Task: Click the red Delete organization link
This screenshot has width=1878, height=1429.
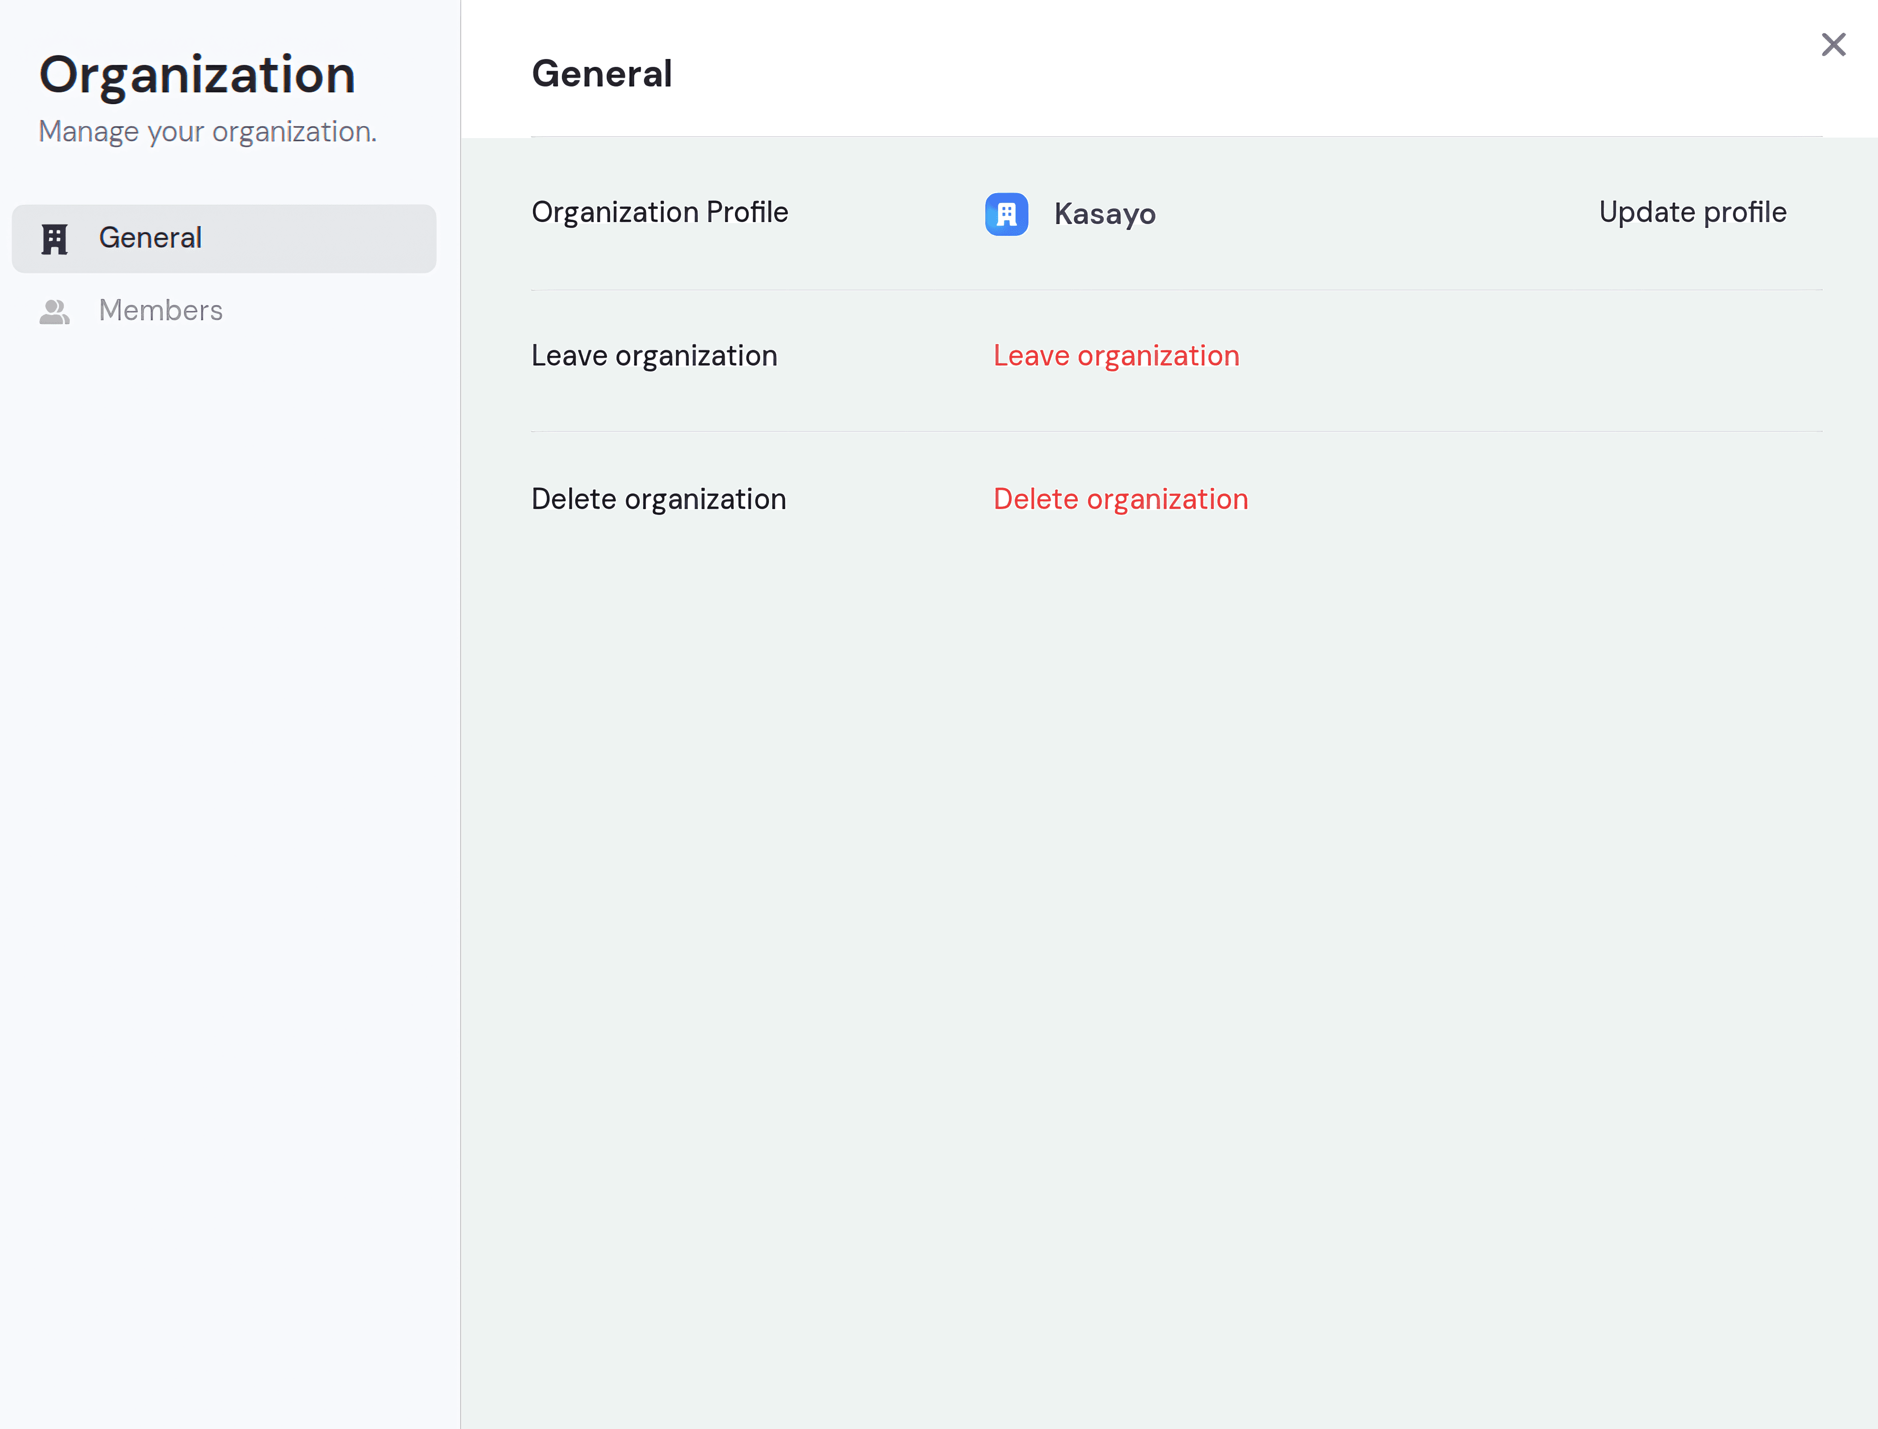Action: 1120,499
